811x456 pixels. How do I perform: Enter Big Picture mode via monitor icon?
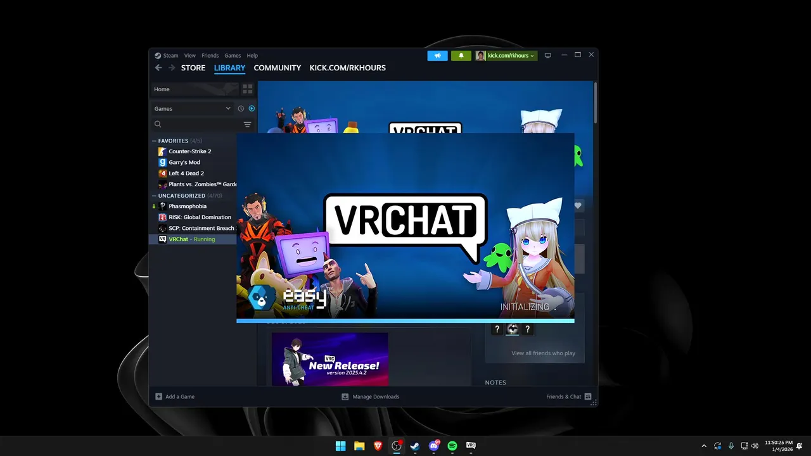click(548, 56)
